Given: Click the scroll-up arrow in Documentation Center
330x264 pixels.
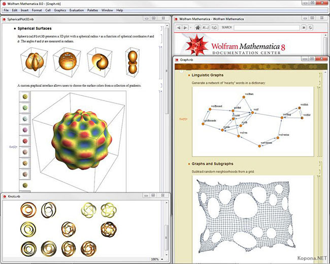Looking at the screenshot, I should 326,35.
